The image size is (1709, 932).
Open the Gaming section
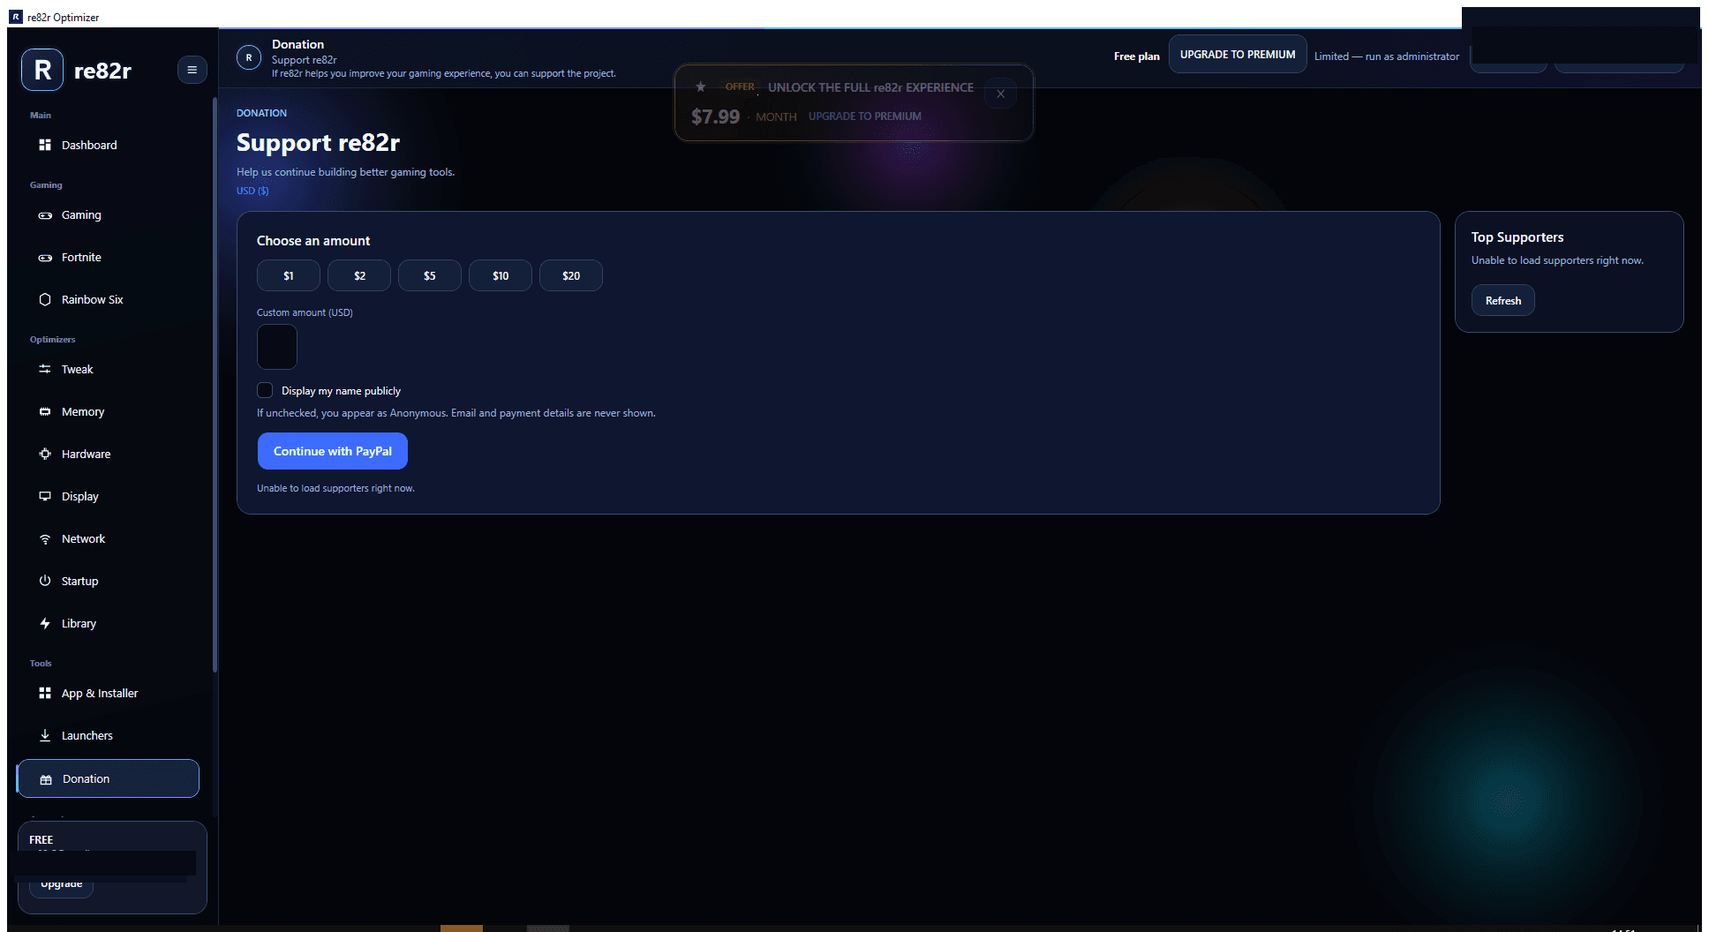[x=108, y=215]
